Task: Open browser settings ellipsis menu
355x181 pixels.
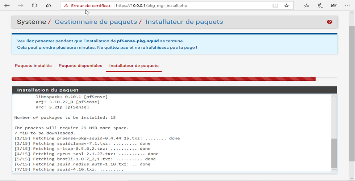Action: pos(347,5)
